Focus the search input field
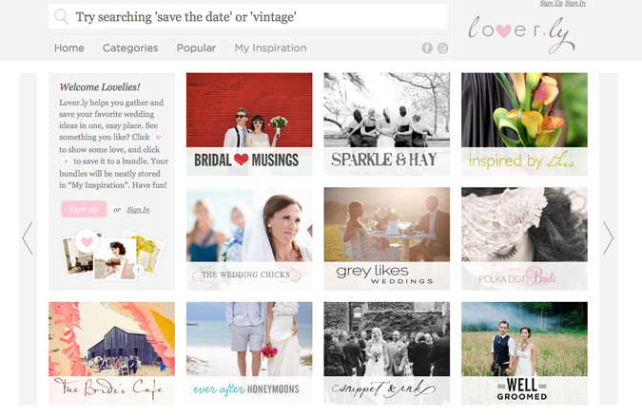 pyautogui.click(x=247, y=17)
